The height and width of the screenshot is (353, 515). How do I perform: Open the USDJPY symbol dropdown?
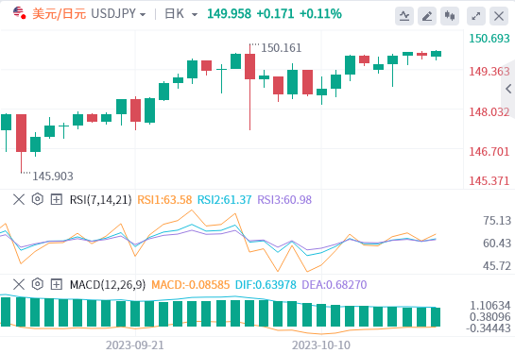(x=118, y=14)
